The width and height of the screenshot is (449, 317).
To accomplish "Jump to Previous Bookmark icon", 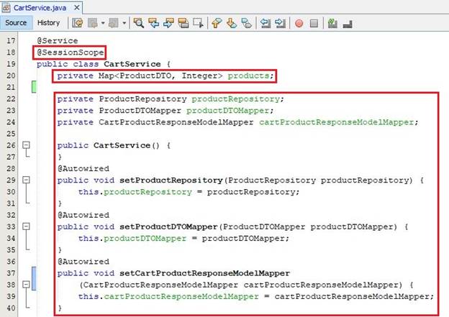I will tap(217, 23).
